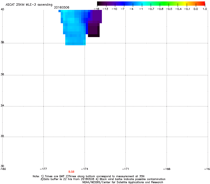Click the dark purple data block on the map
This screenshot has height=184, width=210.
pos(94,29)
